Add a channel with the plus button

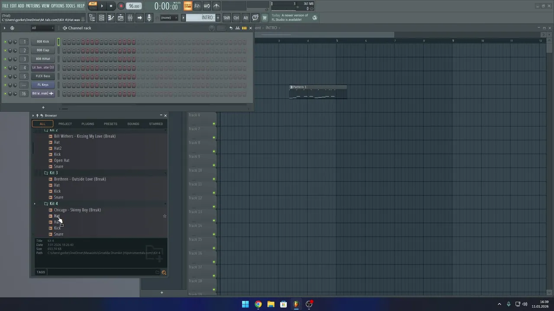43,107
